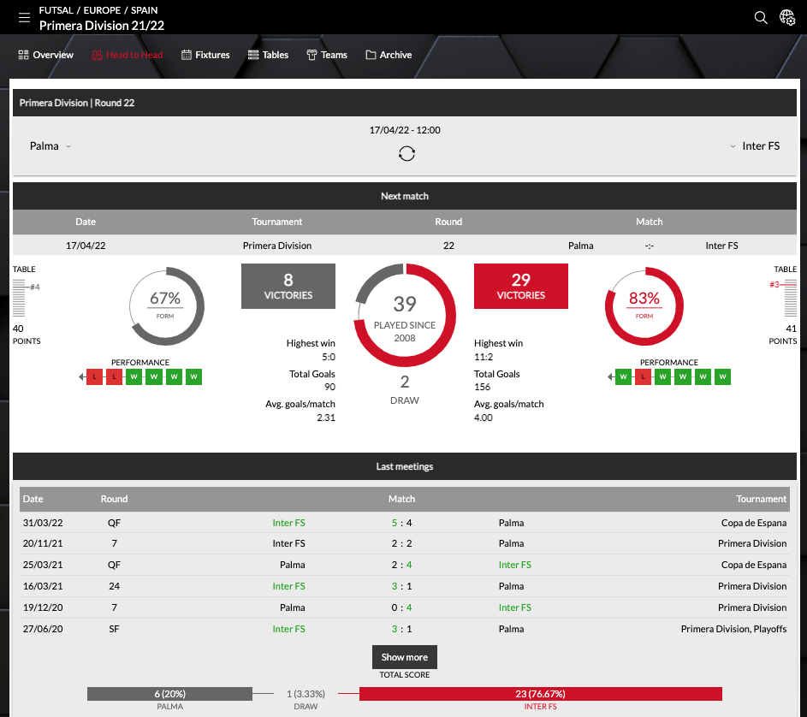Click Copa de Espana on 31/03/22 row
Screen dimensions: 807x717
point(753,523)
